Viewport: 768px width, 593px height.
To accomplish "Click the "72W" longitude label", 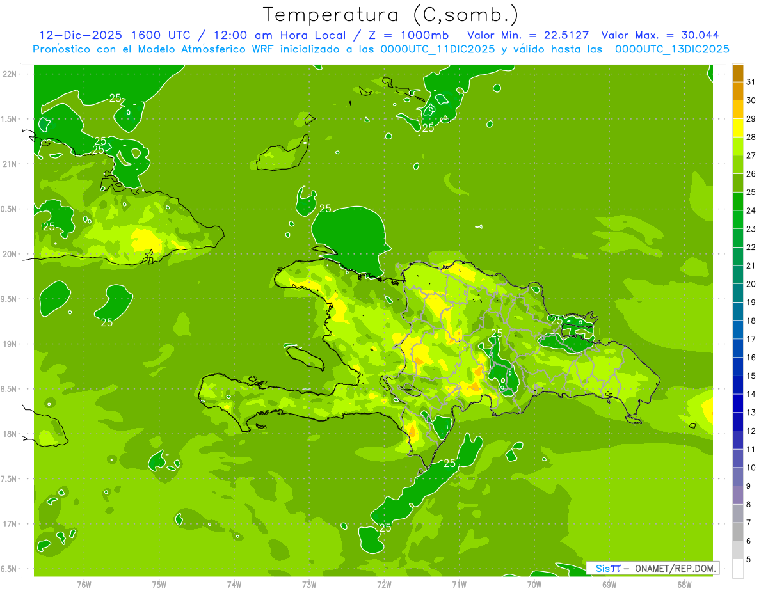I will 384,584.
